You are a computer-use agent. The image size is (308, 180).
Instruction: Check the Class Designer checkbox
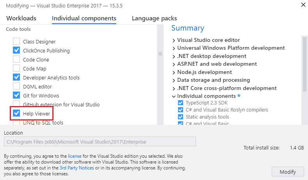tap(16, 41)
